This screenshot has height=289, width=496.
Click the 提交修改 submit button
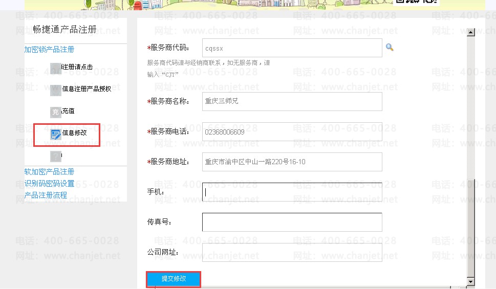click(174, 279)
